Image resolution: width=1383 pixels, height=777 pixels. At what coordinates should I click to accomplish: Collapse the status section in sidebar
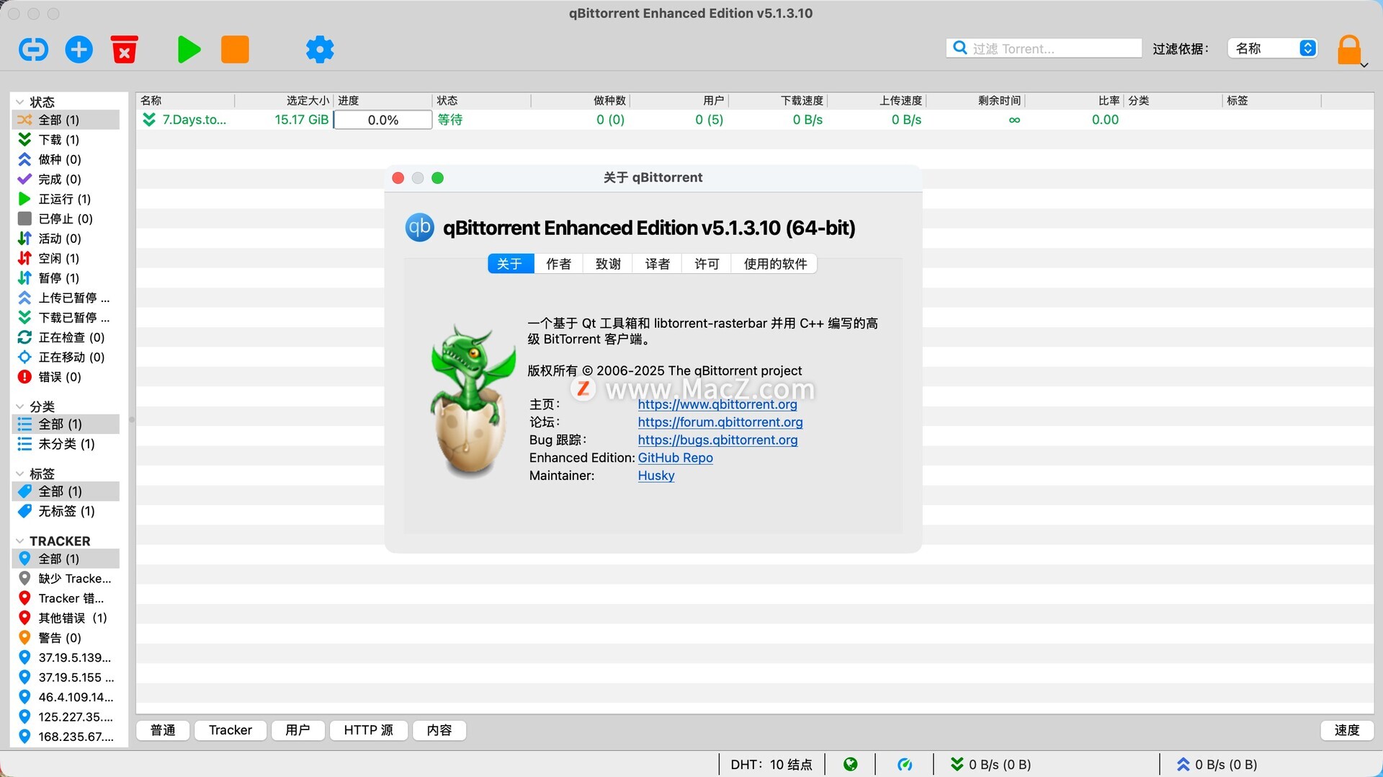tap(20, 102)
